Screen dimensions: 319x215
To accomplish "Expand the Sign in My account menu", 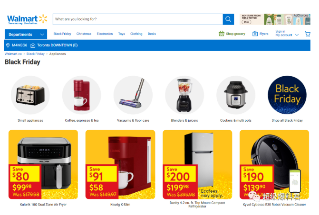I will 287,33.
